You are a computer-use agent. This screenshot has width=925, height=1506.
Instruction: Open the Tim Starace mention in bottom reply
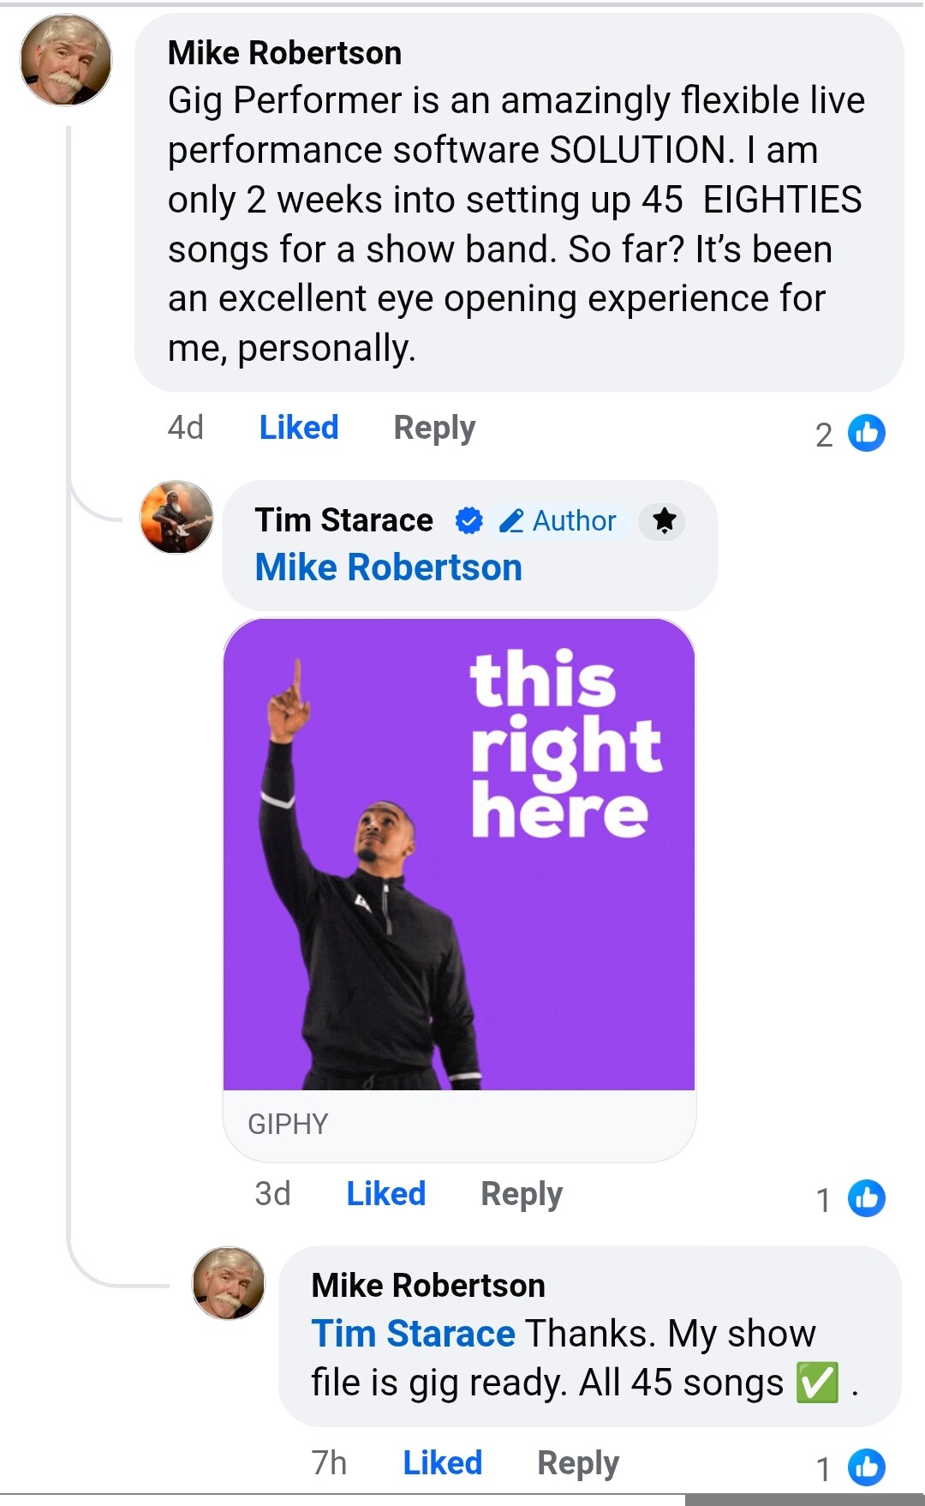tap(413, 1334)
